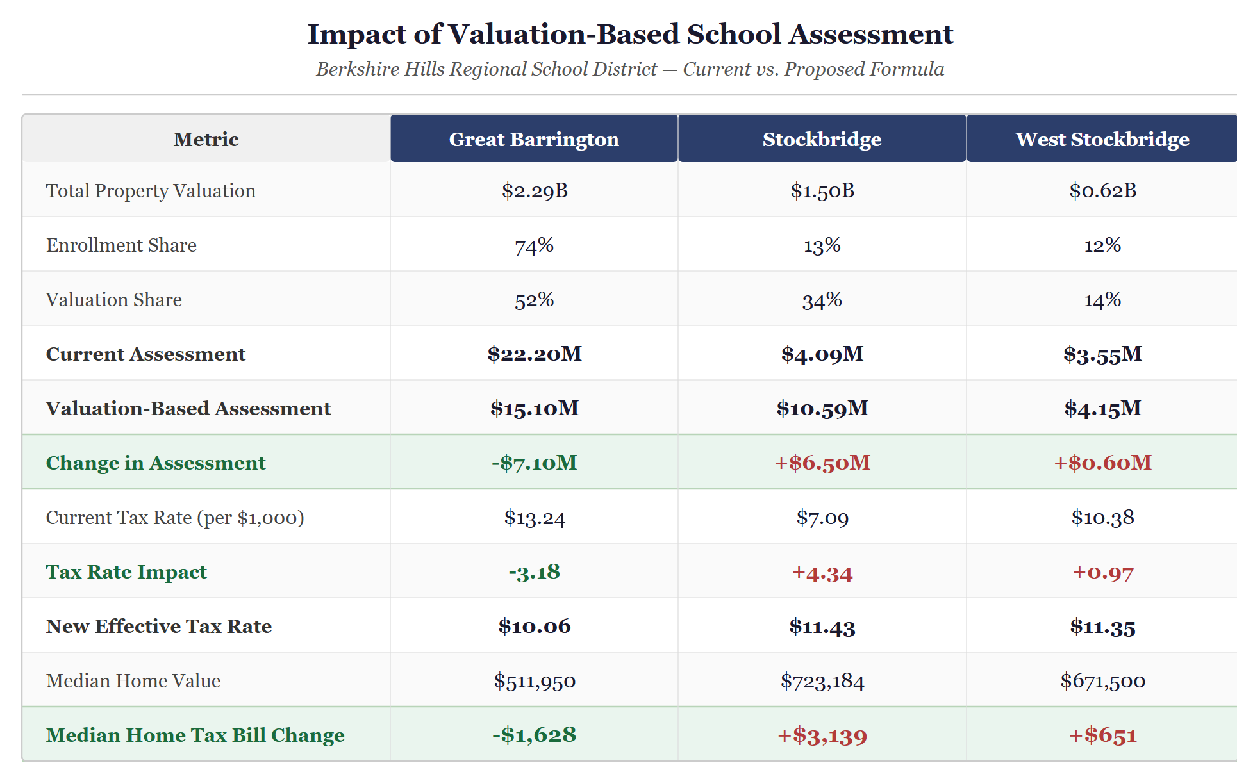Image resolution: width=1237 pixels, height=772 pixels.
Task: Click the Current Assessment row label
Action: [x=145, y=354]
